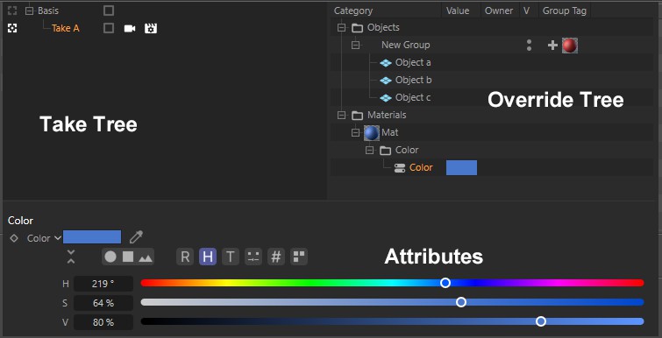
Task: Click the Group Tag column header
Action: tap(565, 11)
